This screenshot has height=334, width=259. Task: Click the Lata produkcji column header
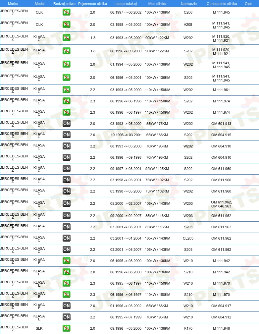126,4
